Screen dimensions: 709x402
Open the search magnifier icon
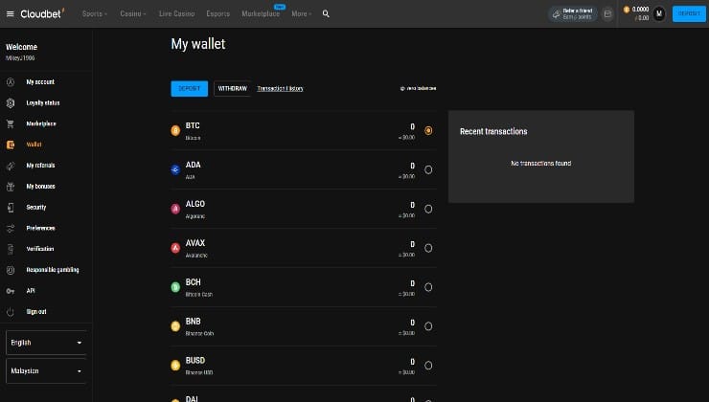326,14
